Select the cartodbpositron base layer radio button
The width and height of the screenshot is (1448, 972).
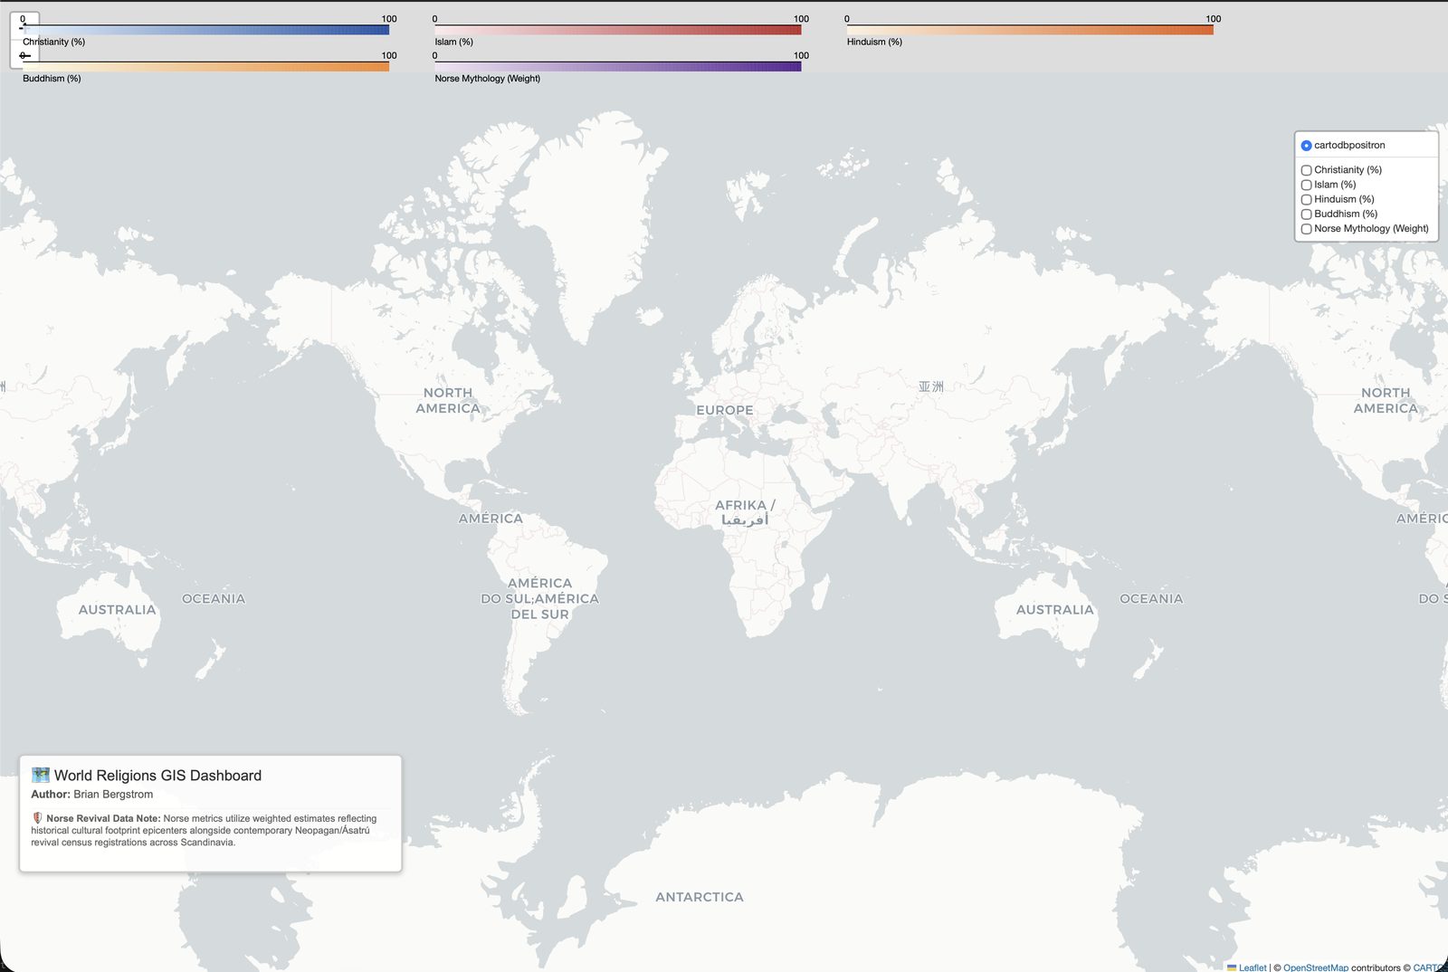point(1306,146)
